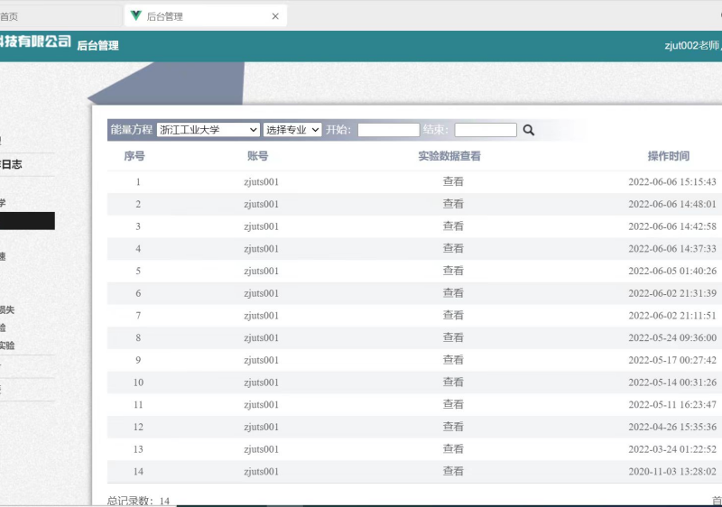Select the black highlighted sidebar item

[27, 221]
